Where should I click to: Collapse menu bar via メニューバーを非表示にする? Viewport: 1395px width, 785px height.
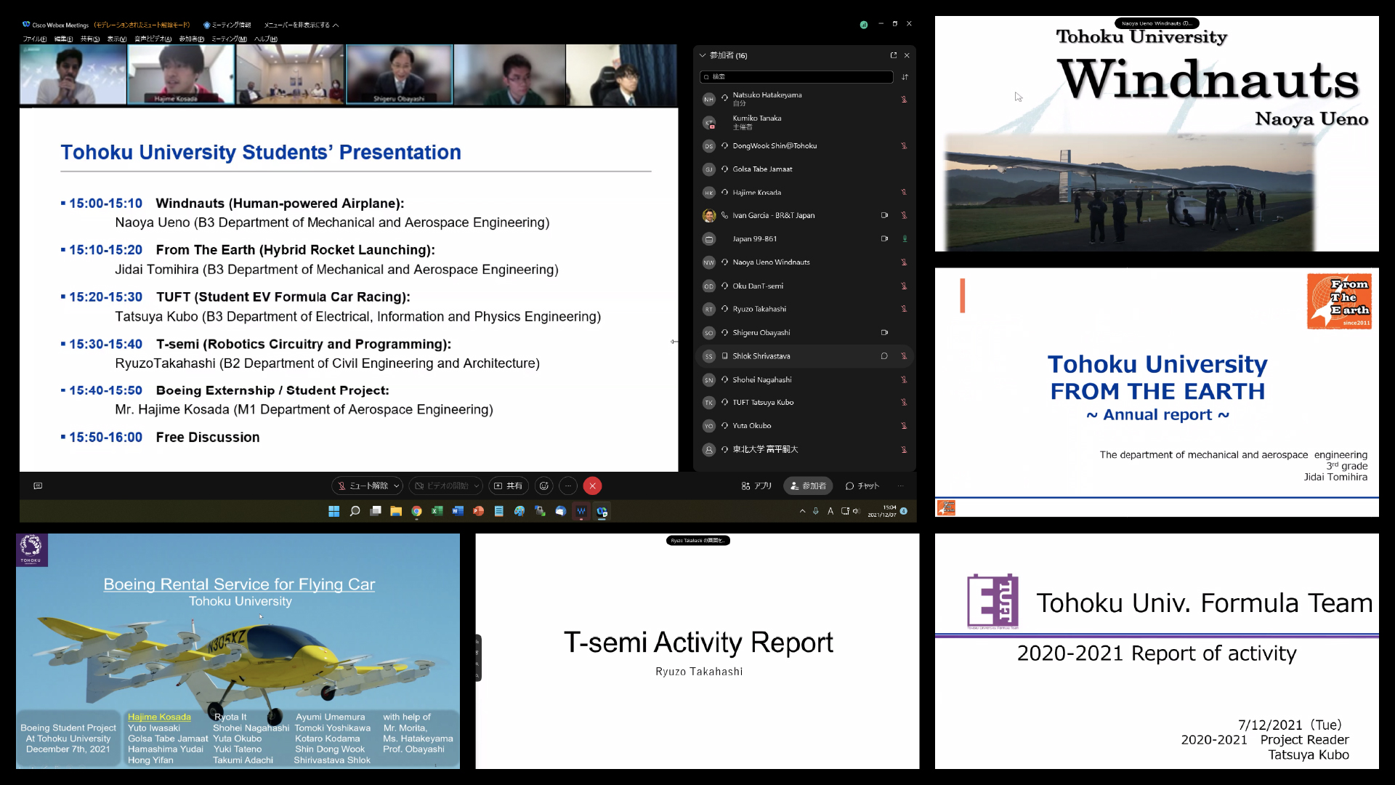click(301, 25)
